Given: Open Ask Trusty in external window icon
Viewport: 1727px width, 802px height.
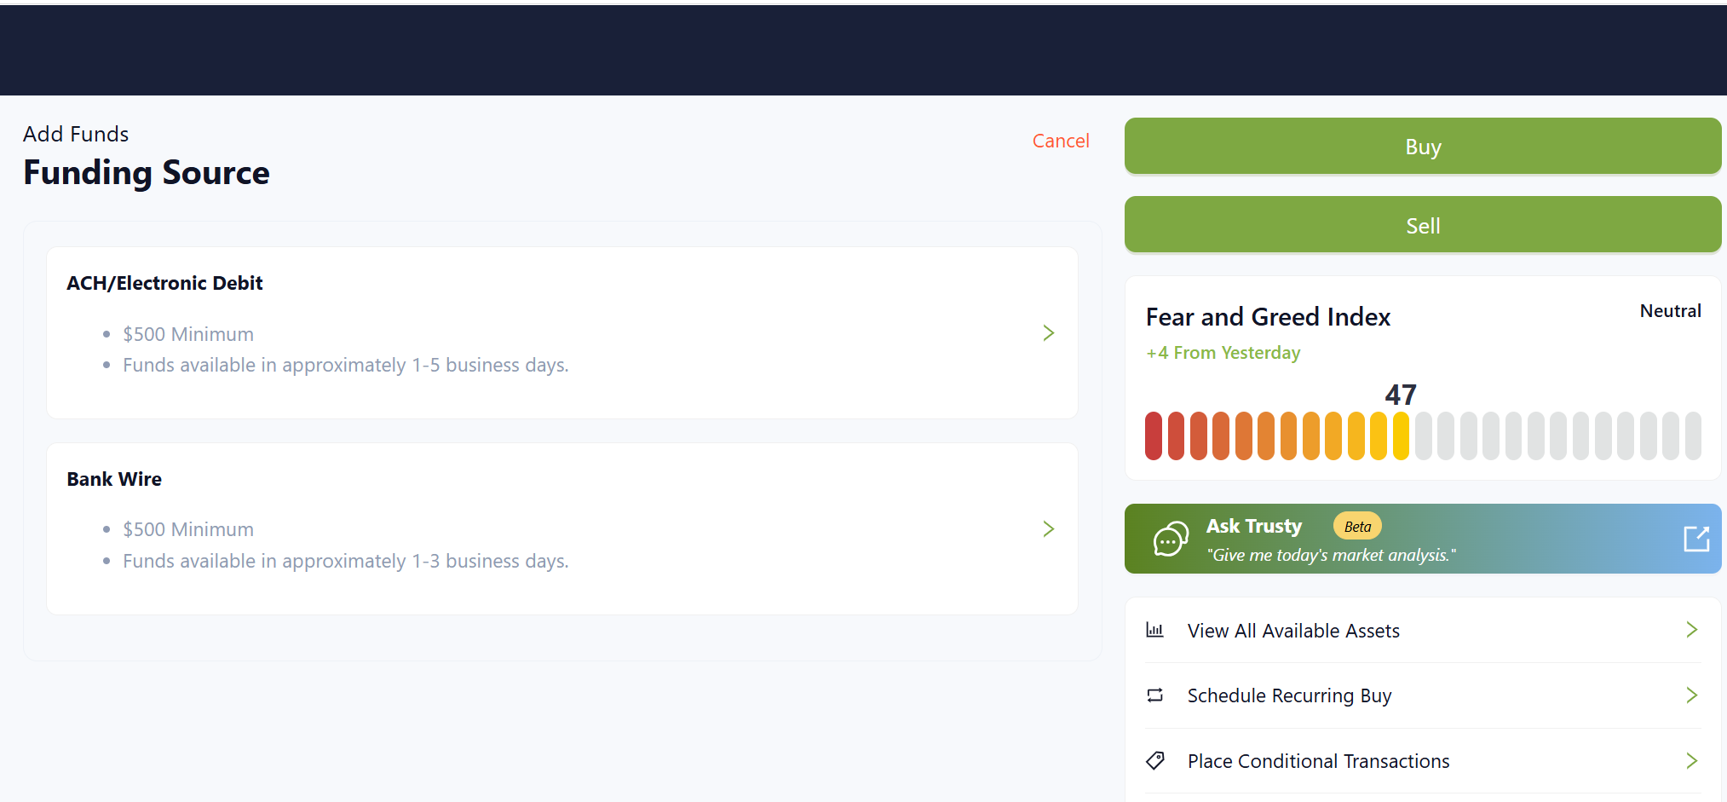Looking at the screenshot, I should [x=1695, y=539].
